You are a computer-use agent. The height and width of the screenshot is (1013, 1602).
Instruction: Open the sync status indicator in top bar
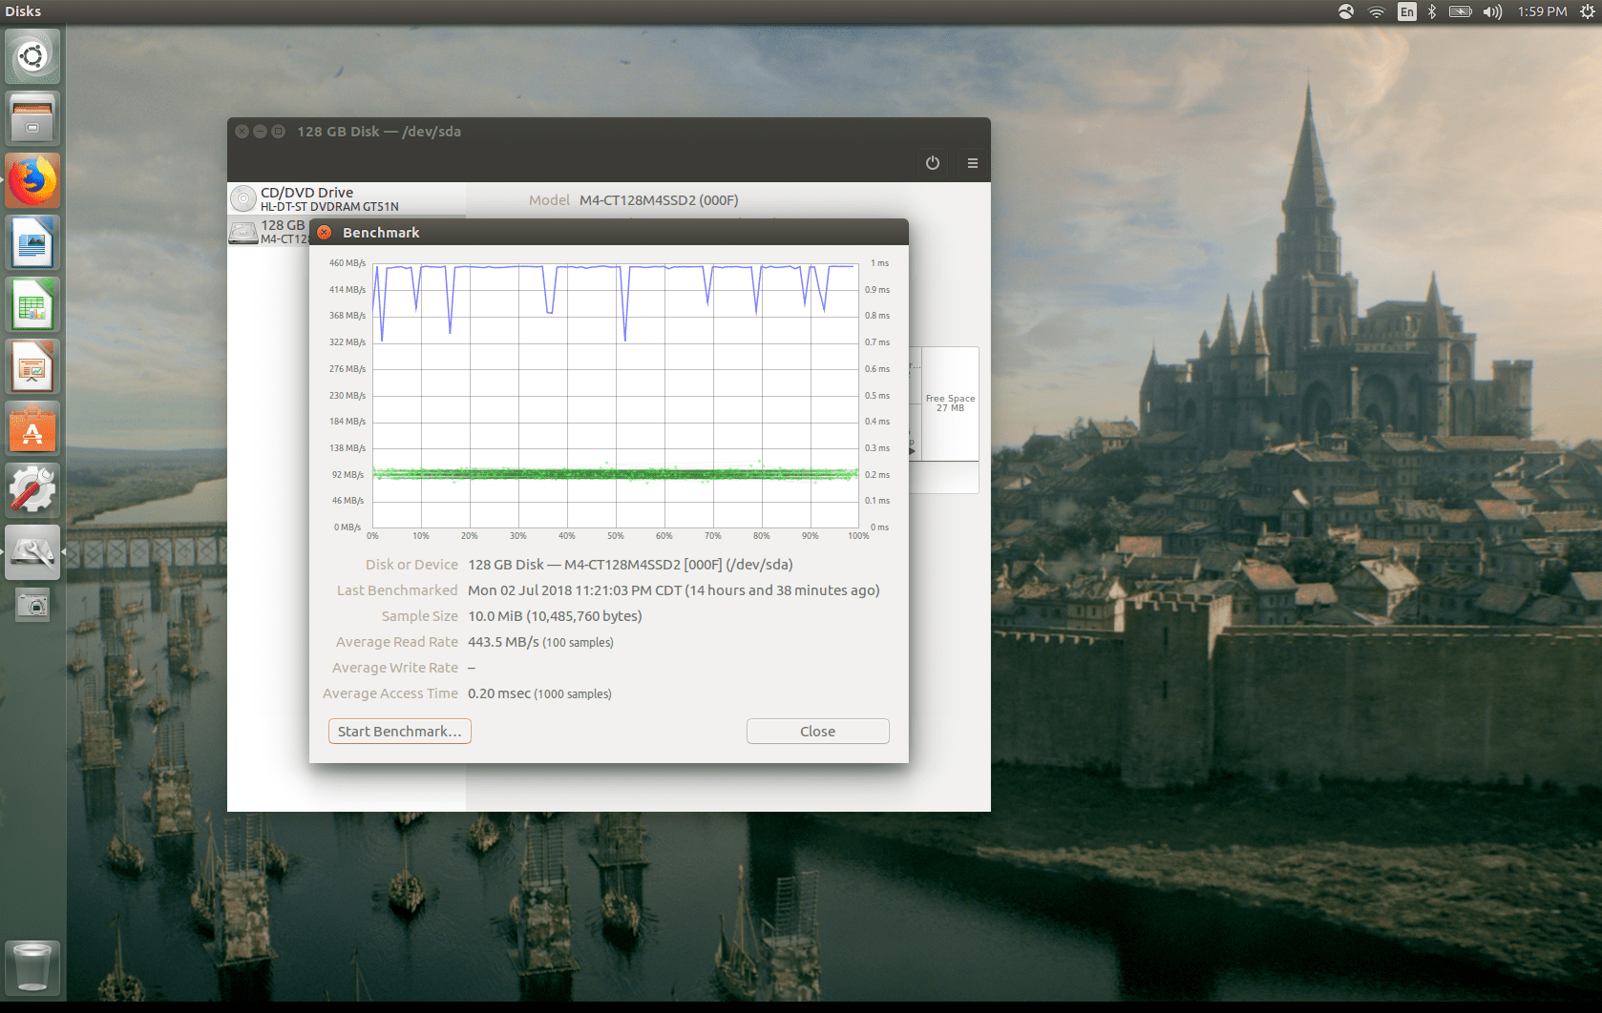[x=1346, y=11]
